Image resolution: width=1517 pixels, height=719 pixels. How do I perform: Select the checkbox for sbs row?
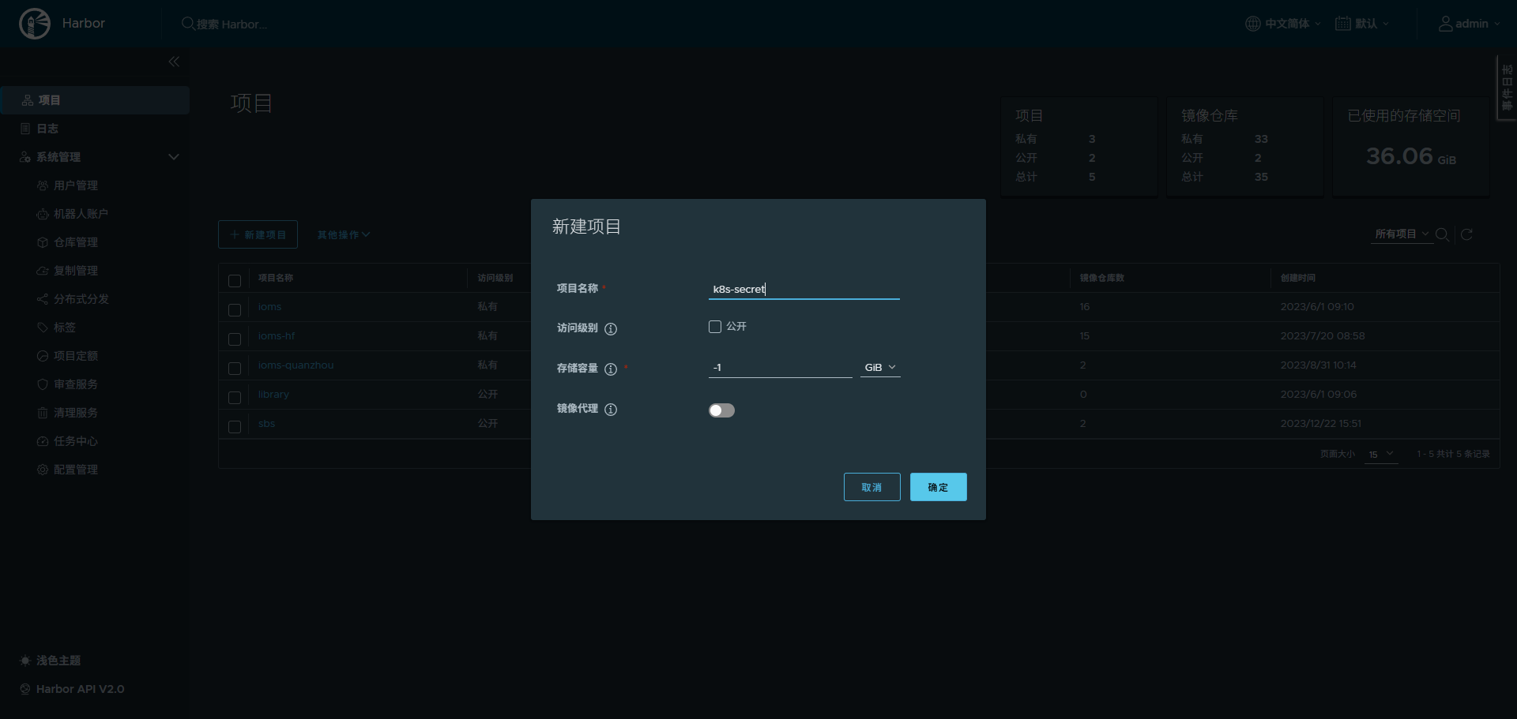click(x=235, y=427)
